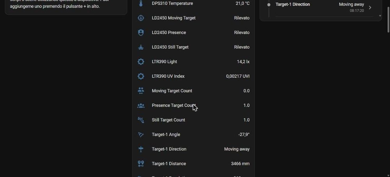Click the Moving Target Count people icon
The image size is (390, 177).
tap(141, 91)
